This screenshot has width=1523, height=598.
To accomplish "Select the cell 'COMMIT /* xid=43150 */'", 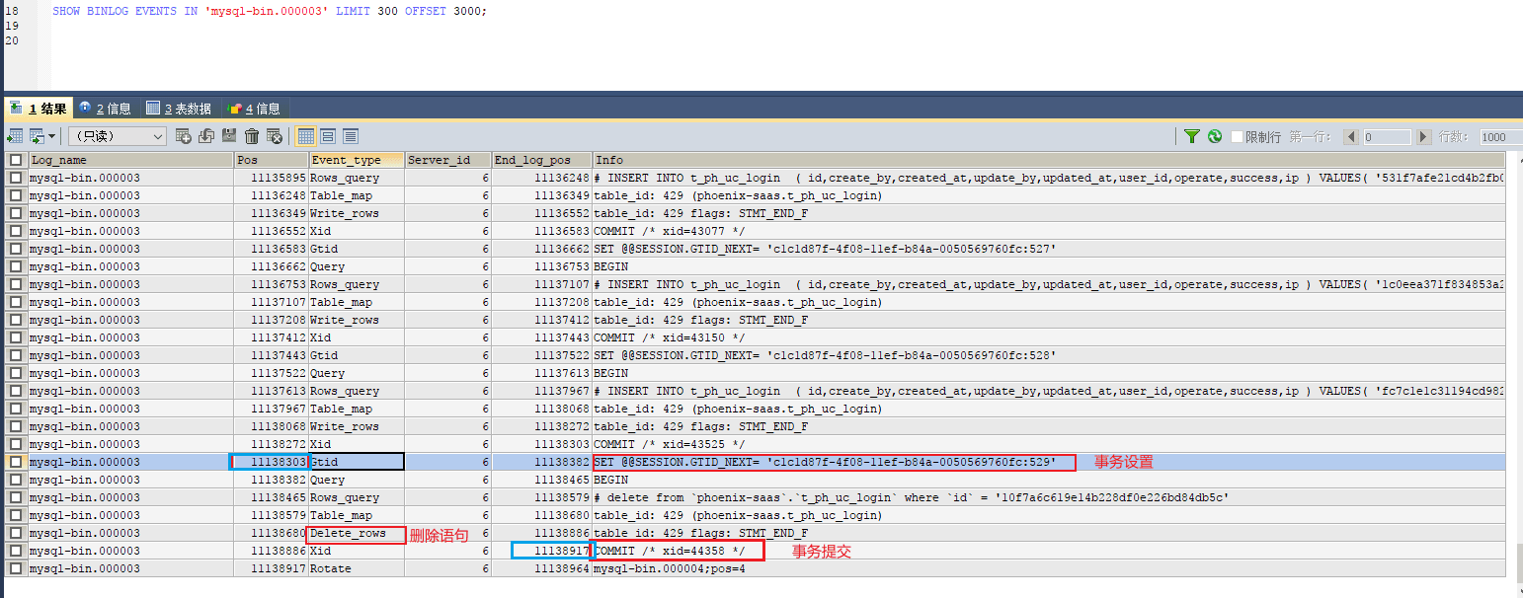I will [x=1049, y=337].
